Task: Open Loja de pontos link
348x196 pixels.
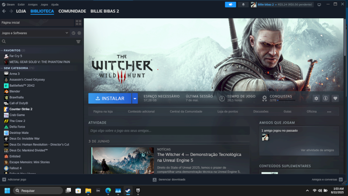Action: (x=228, y=112)
